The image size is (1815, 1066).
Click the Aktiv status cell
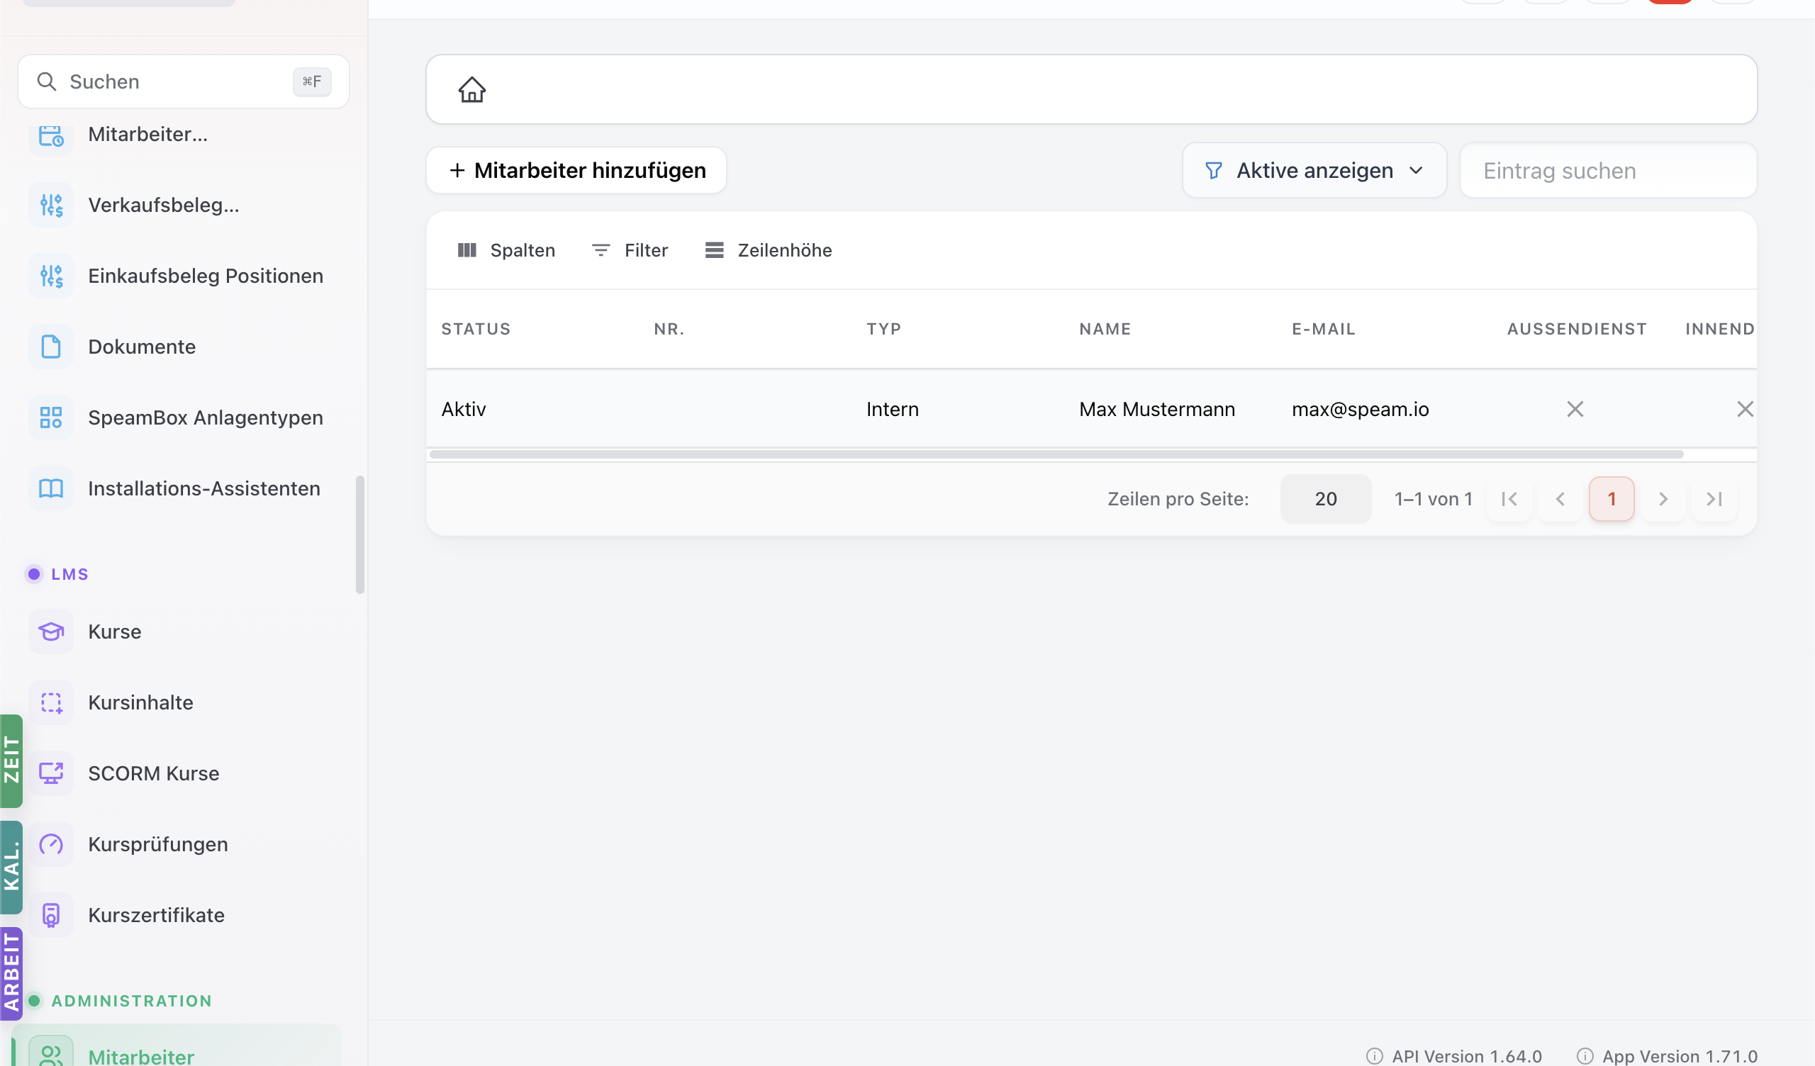(463, 409)
